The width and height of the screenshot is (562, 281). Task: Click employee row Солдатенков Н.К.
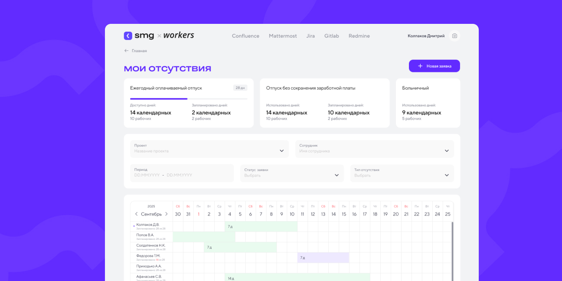click(151, 247)
